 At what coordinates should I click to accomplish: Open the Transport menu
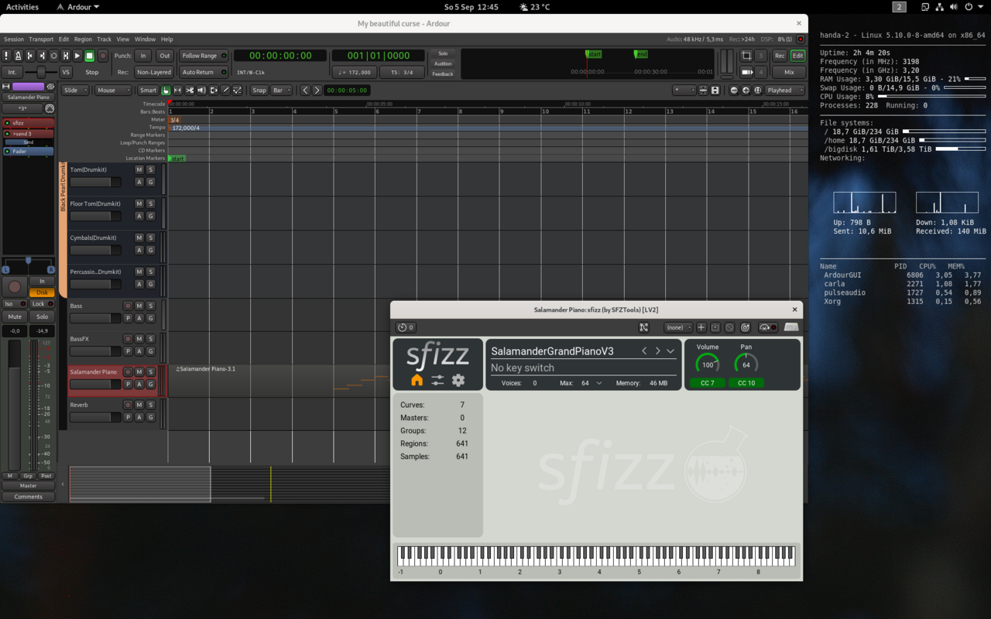tap(42, 39)
